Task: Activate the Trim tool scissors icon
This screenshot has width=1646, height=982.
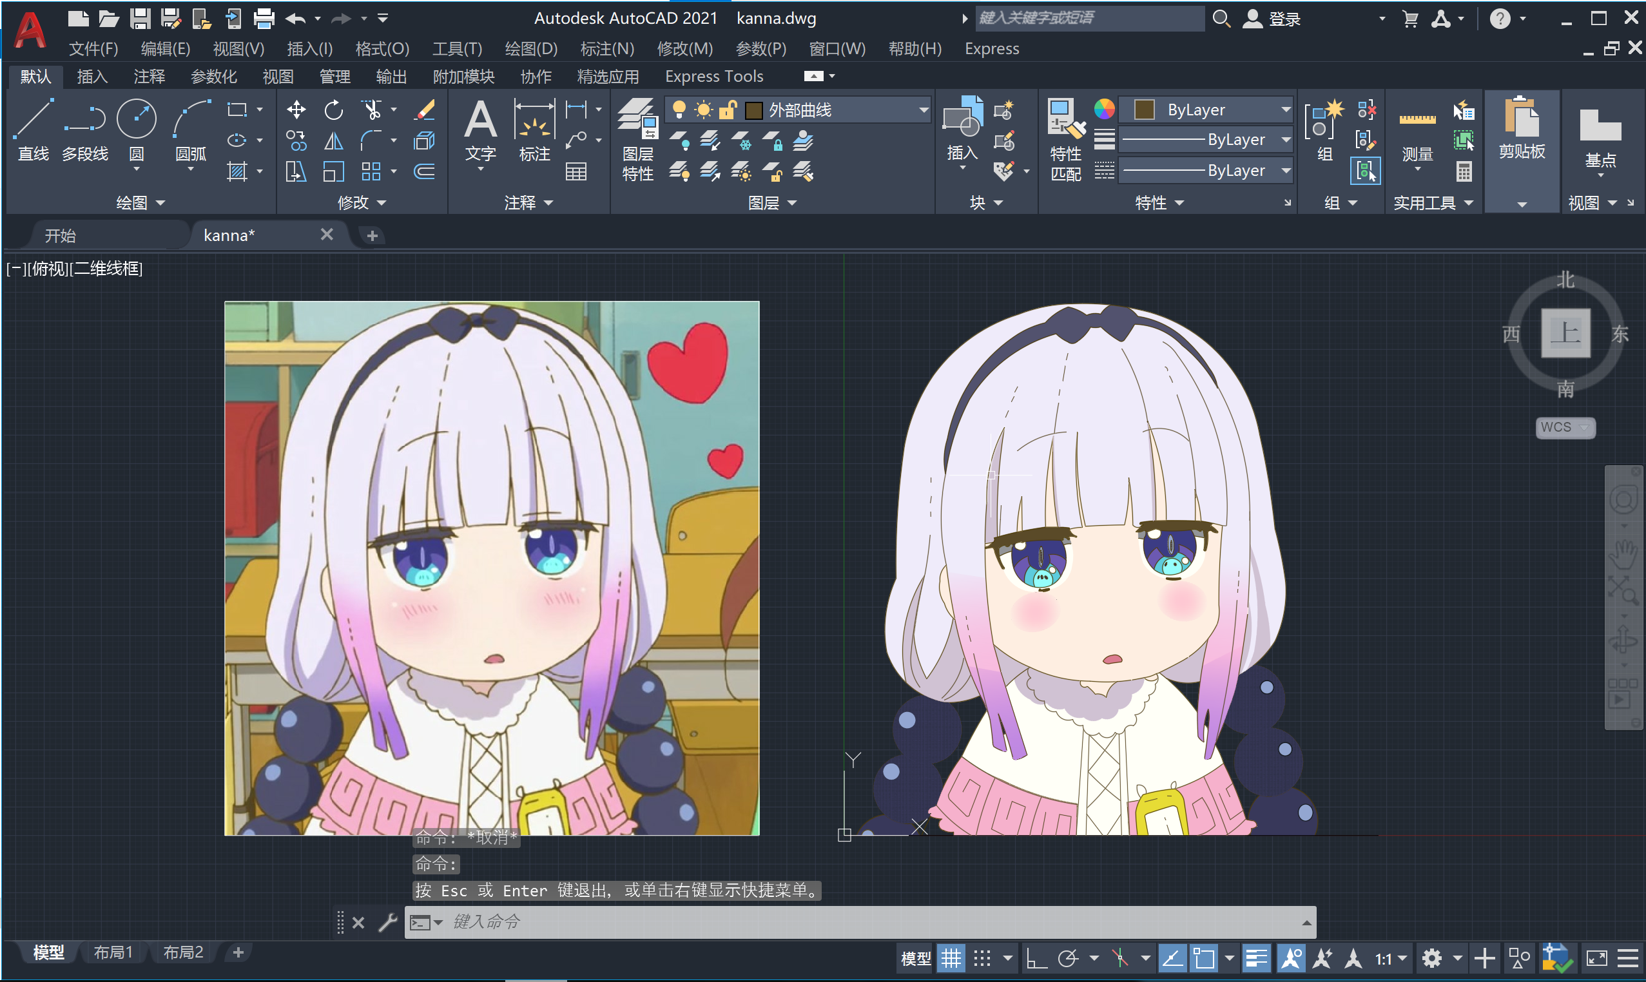Action: [x=372, y=109]
